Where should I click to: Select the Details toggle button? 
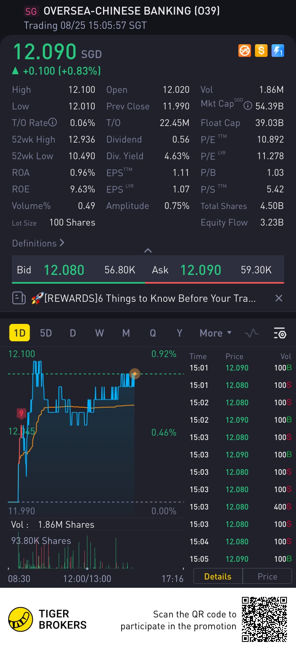coord(218,576)
